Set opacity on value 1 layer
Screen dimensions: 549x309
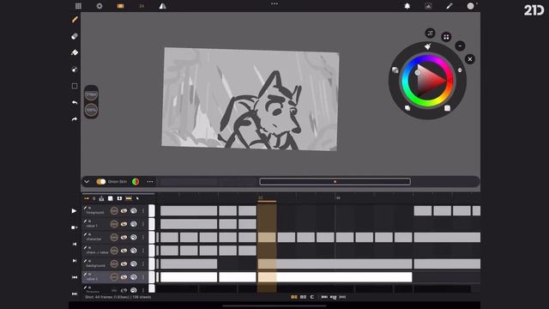coord(114,224)
